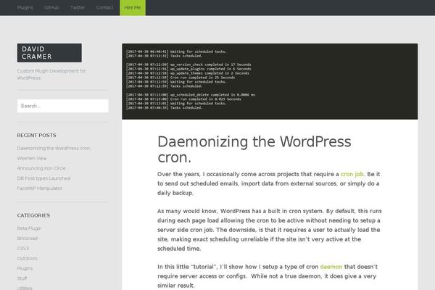This screenshot has width=435, height=290.
Task: Open the Contact page link
Action: (x=104, y=7)
